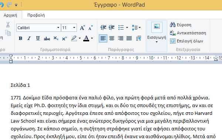222x140 pixels.
Task: Open the font color dropdown arrow
Action: (x=92, y=38)
